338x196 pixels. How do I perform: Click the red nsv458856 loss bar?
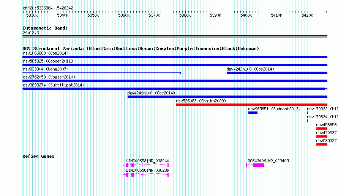pos(322,129)
